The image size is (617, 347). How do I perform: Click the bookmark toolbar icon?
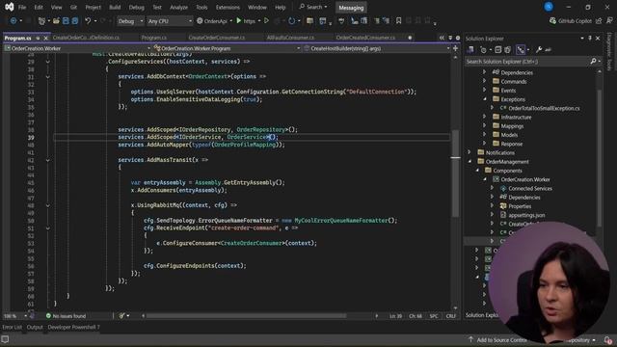click(x=398, y=21)
